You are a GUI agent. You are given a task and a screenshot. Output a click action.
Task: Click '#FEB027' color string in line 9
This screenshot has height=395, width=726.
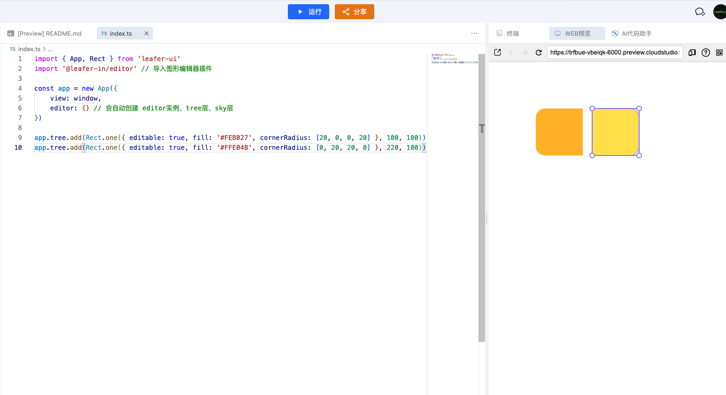click(234, 138)
